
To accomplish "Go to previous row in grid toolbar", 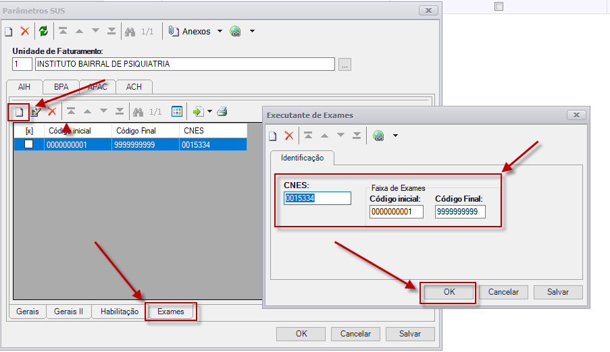I will point(88,111).
